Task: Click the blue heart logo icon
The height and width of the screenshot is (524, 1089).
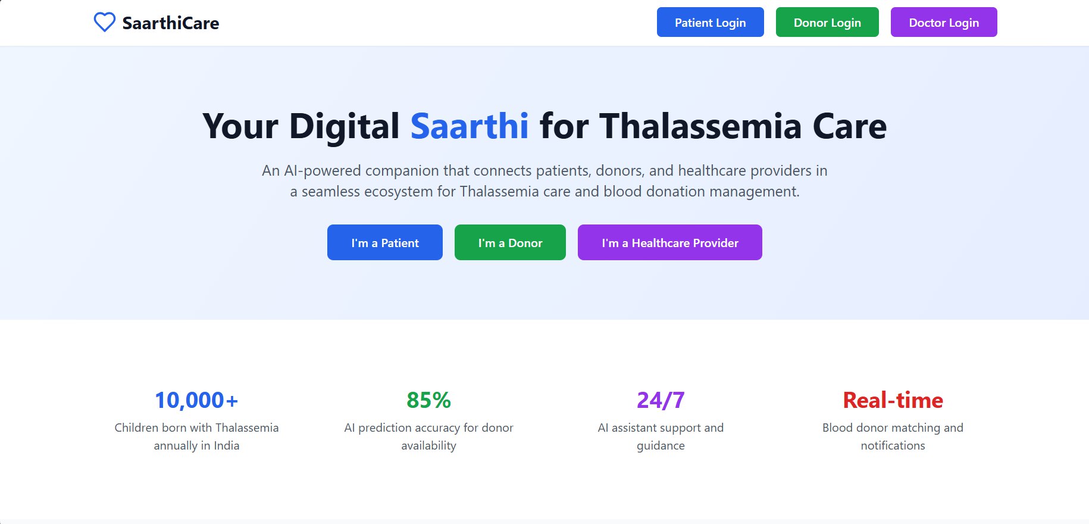Action: click(x=105, y=23)
